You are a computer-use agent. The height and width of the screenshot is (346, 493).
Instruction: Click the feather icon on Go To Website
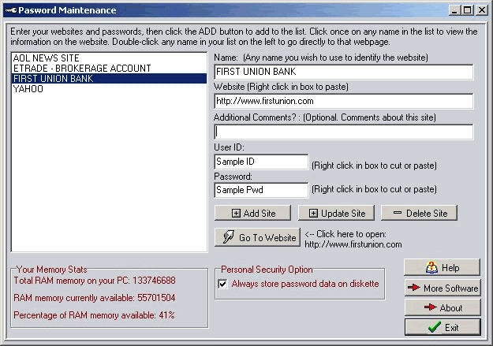[x=228, y=237]
